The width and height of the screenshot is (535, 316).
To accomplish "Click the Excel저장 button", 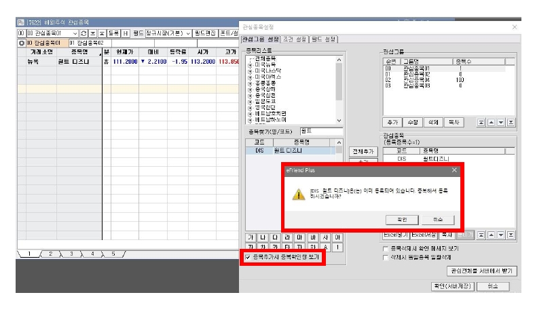I will (423, 235).
